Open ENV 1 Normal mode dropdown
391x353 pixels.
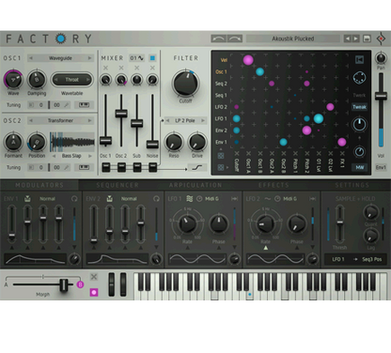click(x=47, y=199)
